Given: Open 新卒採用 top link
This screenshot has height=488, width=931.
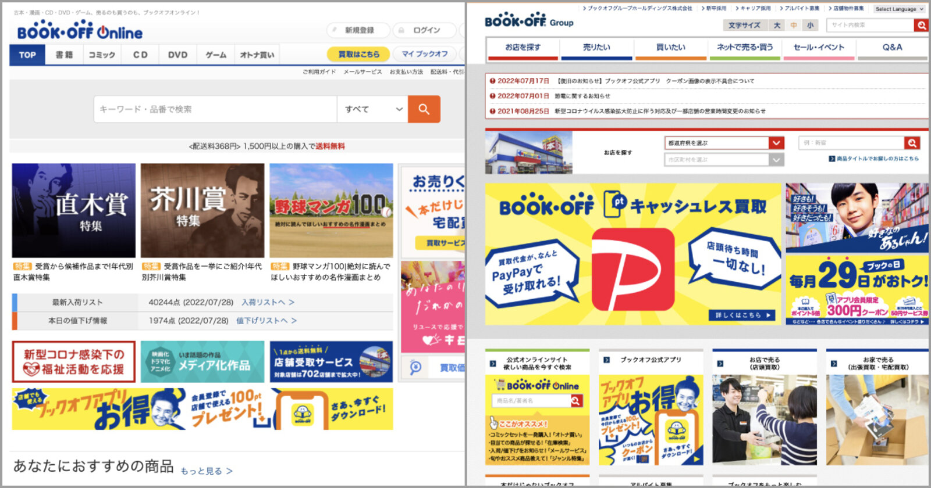Looking at the screenshot, I should [713, 9].
